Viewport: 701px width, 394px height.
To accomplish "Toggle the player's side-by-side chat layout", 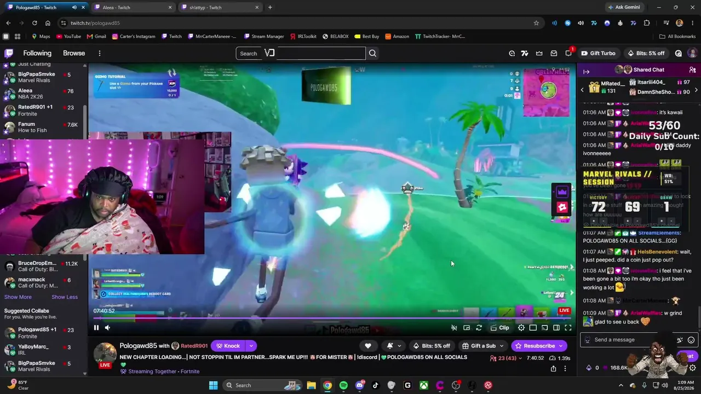I will click(556, 328).
